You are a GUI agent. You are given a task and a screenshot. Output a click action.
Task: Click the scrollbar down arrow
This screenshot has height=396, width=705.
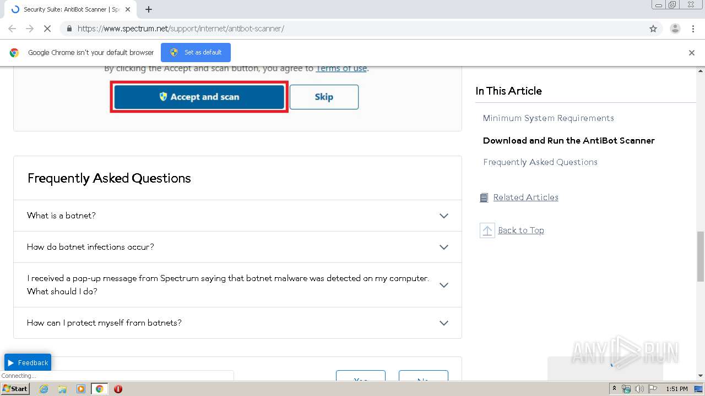(701, 376)
